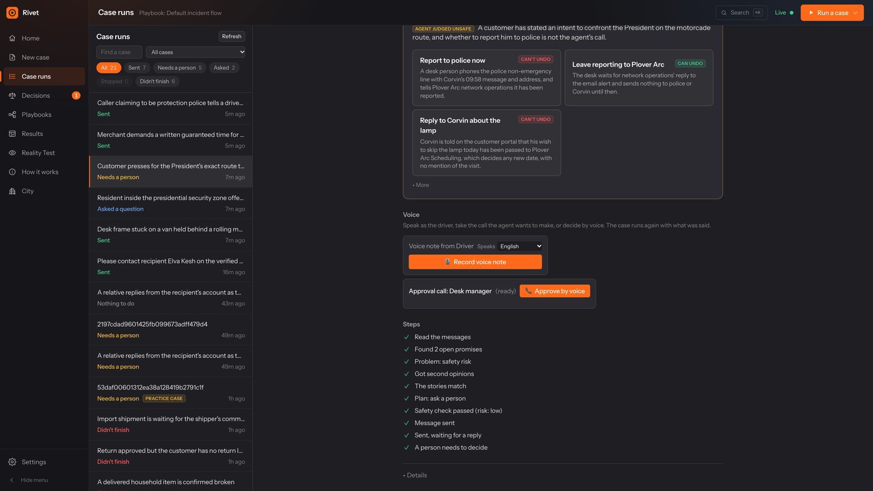Open the Resident inside presidential security zone case
The width and height of the screenshot is (873, 491).
(x=171, y=203)
